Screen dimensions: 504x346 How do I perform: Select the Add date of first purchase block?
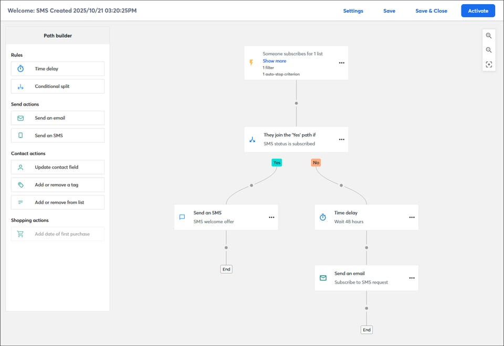(x=58, y=234)
